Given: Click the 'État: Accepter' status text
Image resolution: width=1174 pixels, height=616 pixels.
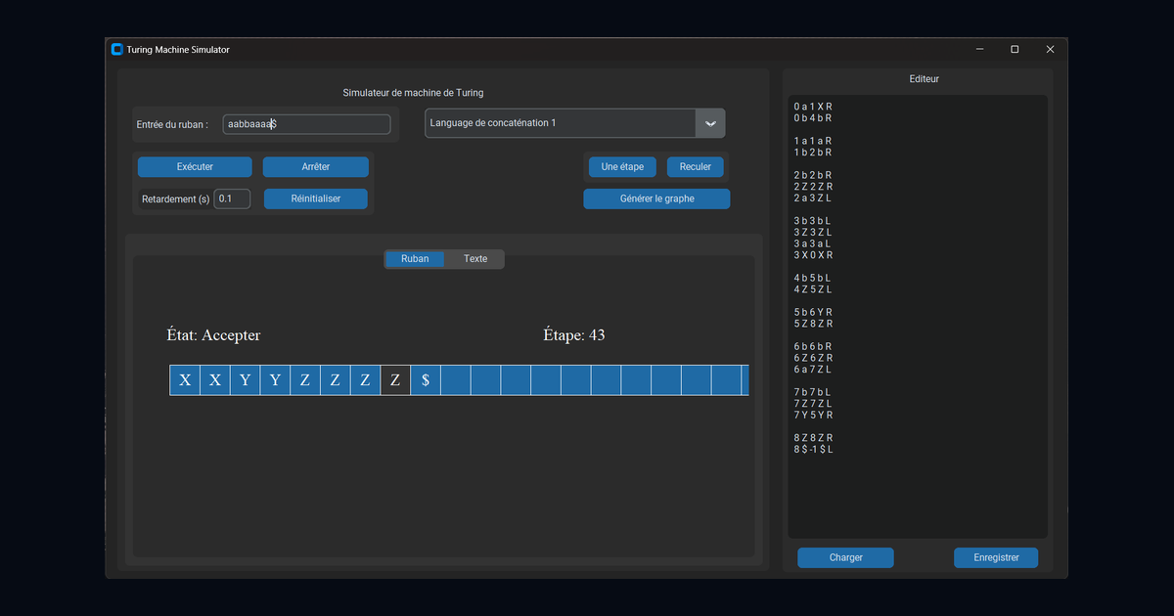Looking at the screenshot, I should [x=213, y=335].
